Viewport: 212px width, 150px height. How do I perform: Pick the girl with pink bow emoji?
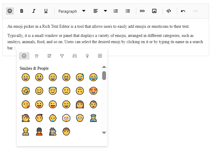pos(26,118)
